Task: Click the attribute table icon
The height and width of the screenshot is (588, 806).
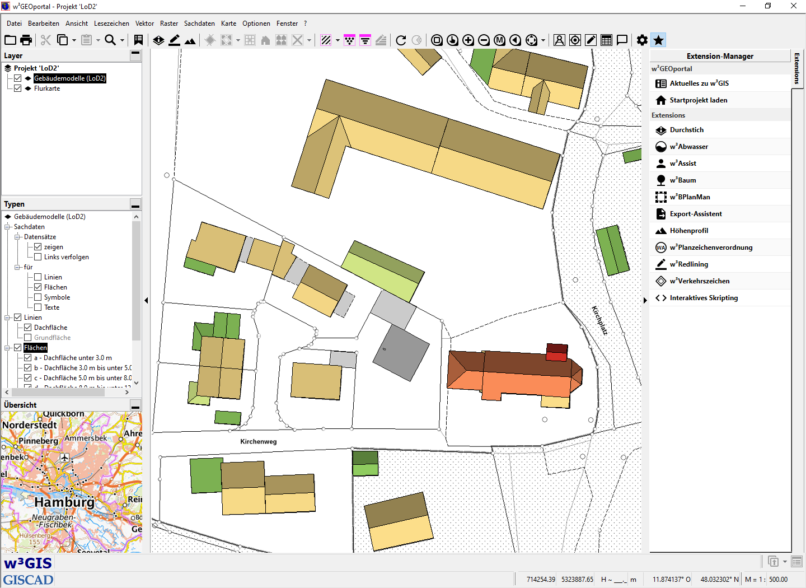Action: pyautogui.click(x=606, y=40)
